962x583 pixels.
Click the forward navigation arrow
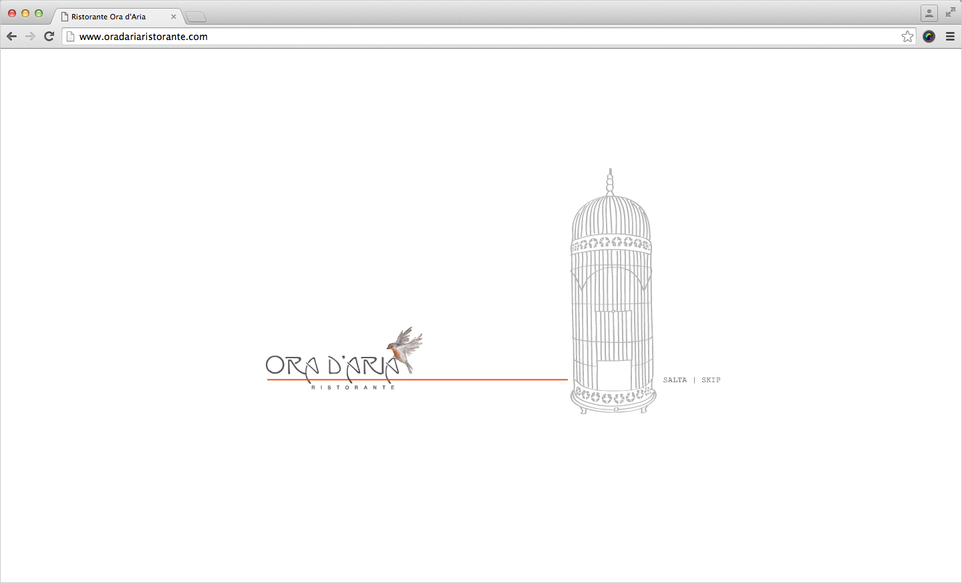tap(30, 36)
